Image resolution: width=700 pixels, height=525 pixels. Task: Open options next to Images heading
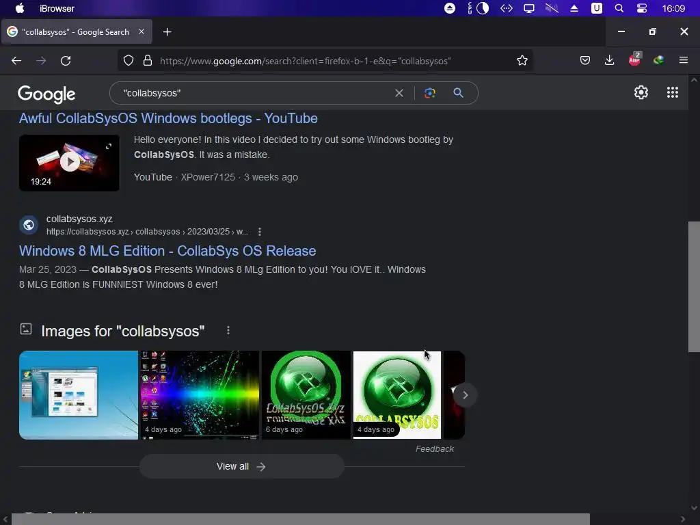(x=228, y=330)
